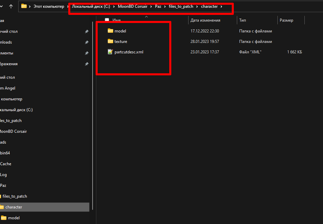The image size is (323, 224).
Task: Click the model folder icon in file list
Action: point(110,31)
